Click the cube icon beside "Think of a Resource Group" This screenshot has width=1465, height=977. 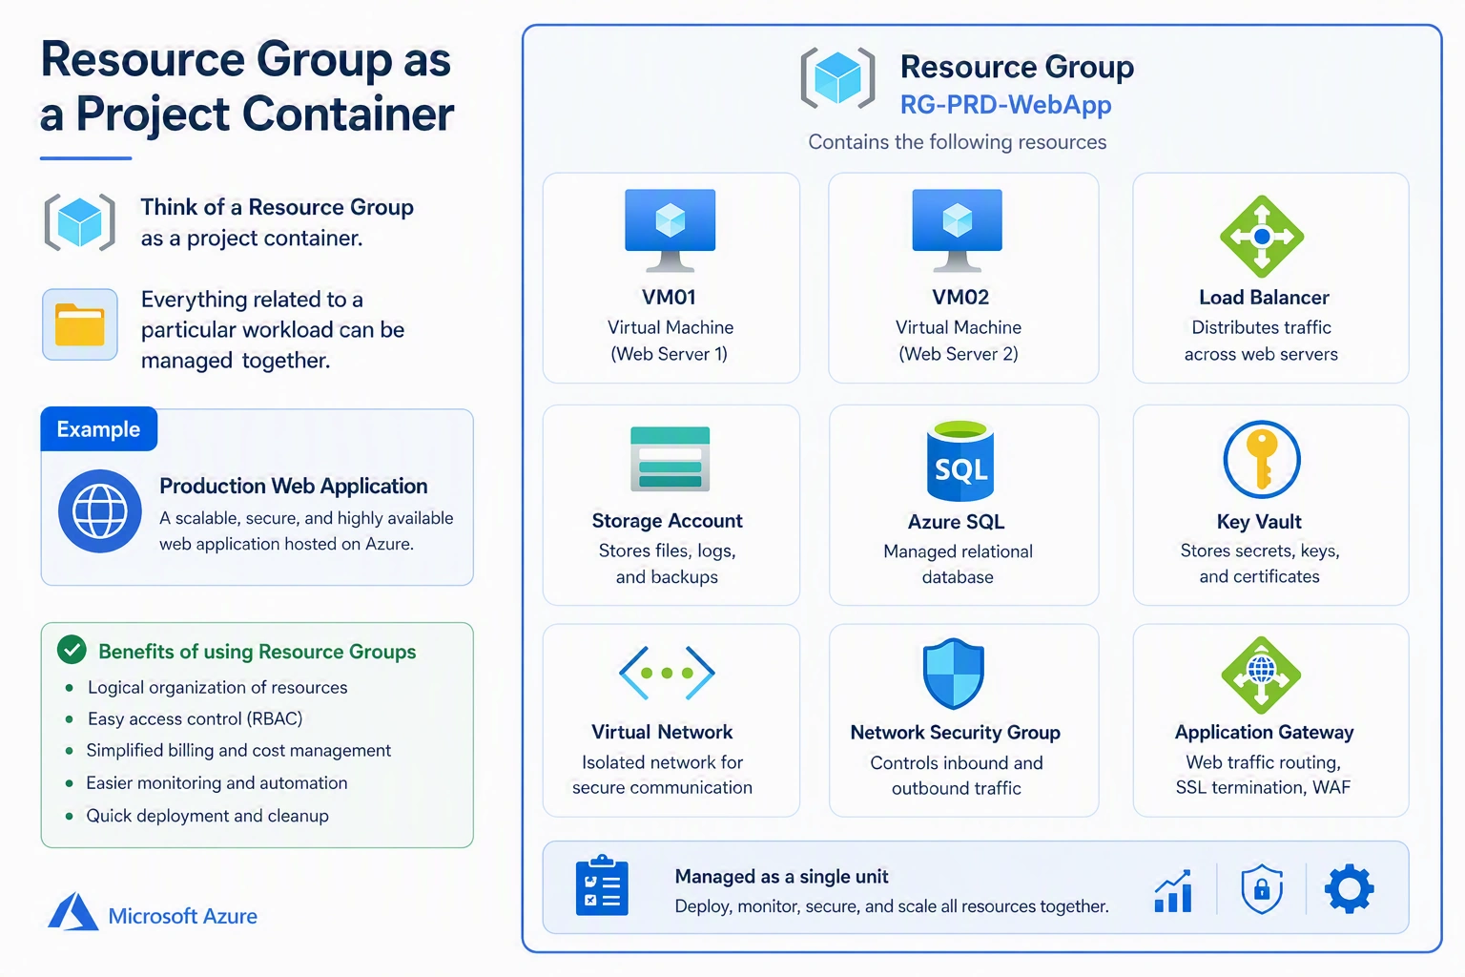pyautogui.click(x=80, y=222)
